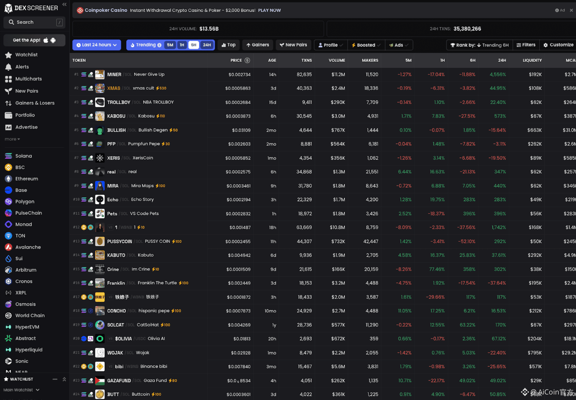
Task: Select the Solana chain icon
Action: pyautogui.click(x=8, y=156)
